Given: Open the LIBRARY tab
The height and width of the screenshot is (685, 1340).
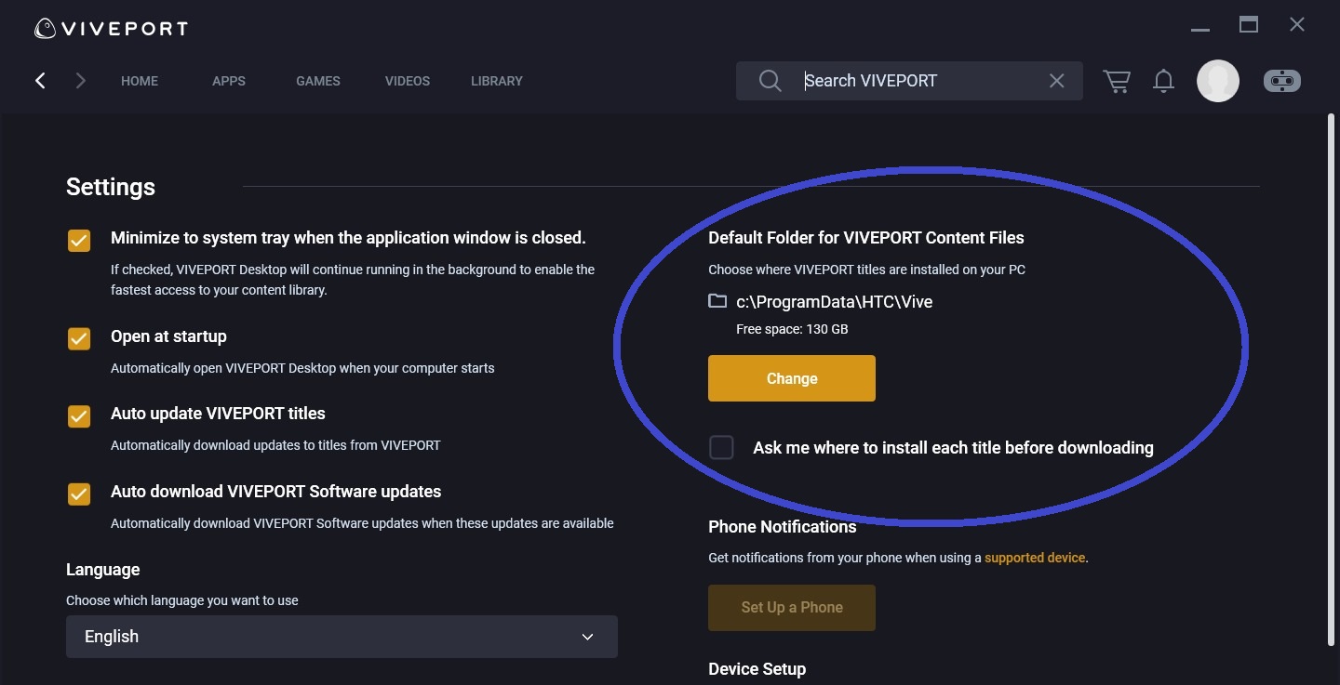Looking at the screenshot, I should [497, 81].
